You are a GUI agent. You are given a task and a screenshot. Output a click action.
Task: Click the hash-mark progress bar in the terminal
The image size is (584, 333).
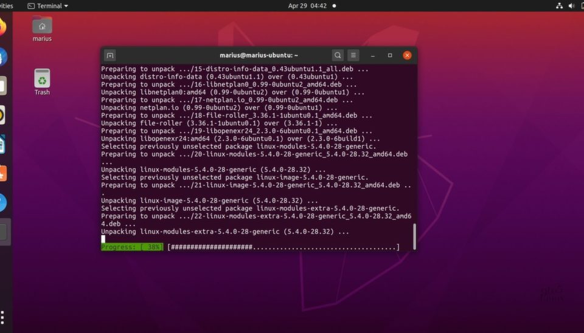pyautogui.click(x=283, y=247)
